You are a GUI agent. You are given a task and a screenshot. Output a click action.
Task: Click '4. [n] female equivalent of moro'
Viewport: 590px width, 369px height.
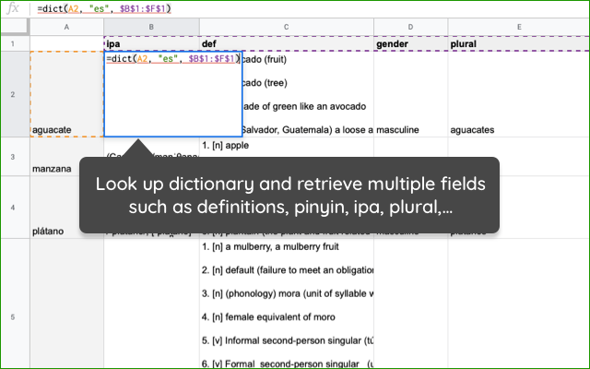[x=268, y=317]
